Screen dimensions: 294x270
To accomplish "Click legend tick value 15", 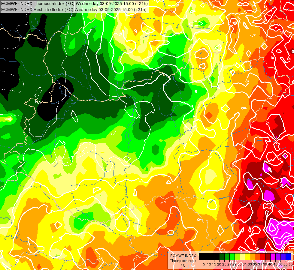I will pyautogui.click(x=214, y=264).
